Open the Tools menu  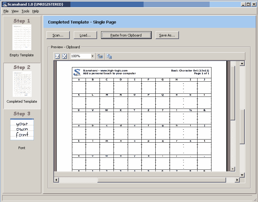[25, 11]
